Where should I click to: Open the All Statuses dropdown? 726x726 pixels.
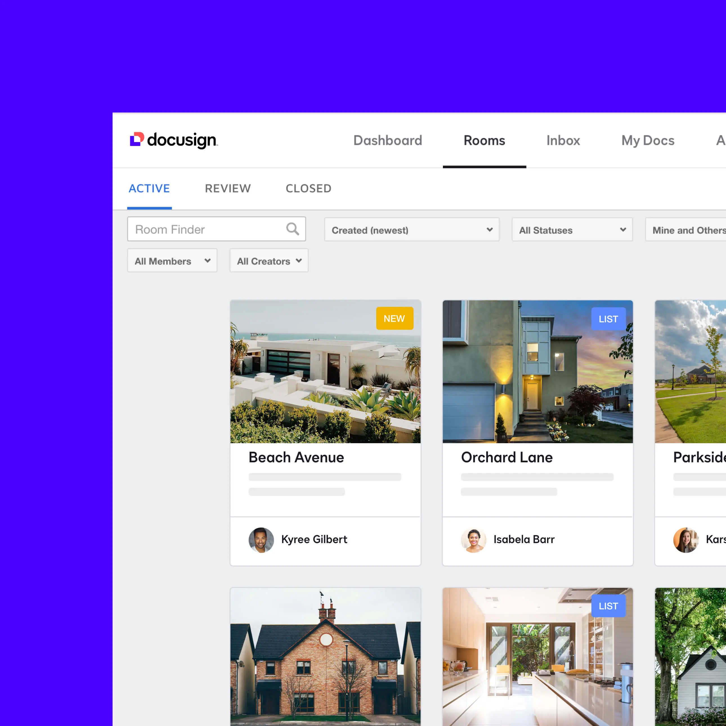[569, 230]
